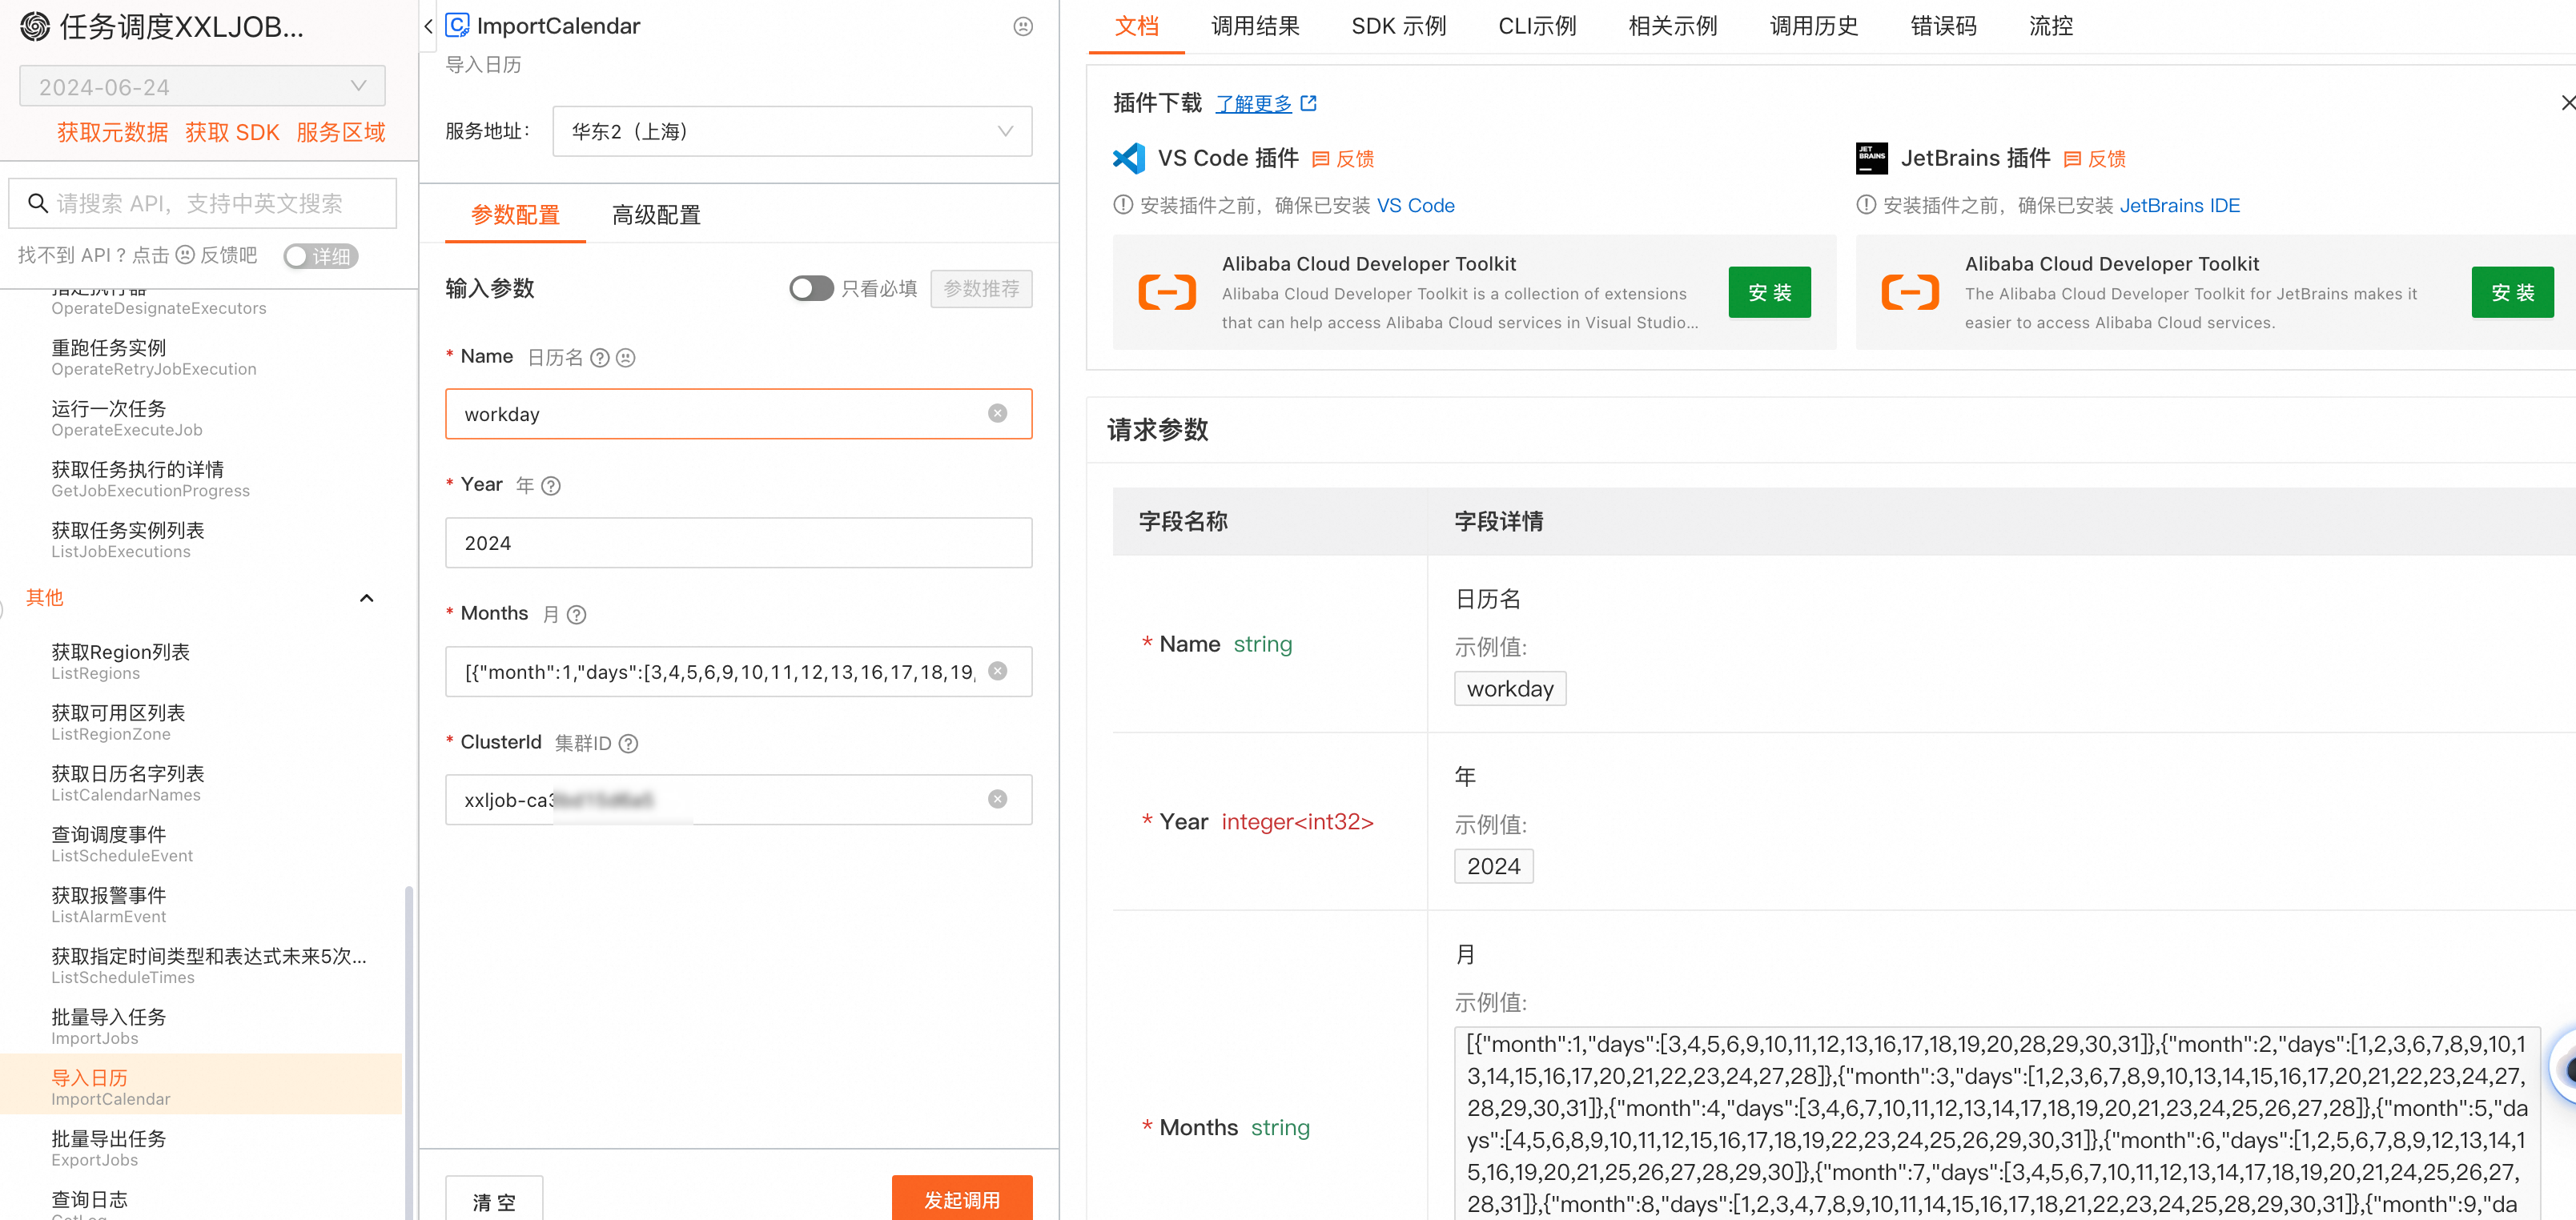This screenshot has height=1220, width=2576.
Task: Toggle the 详细 switch in the sidebar
Action: point(319,256)
